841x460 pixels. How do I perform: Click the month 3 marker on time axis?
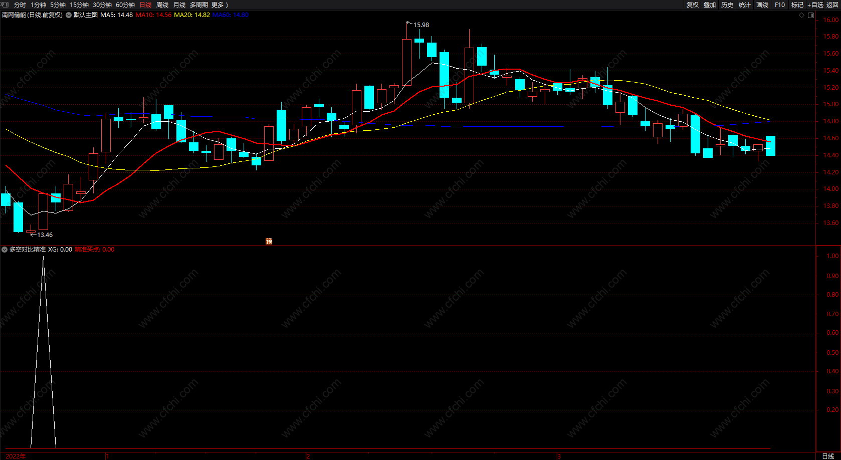tap(559, 456)
